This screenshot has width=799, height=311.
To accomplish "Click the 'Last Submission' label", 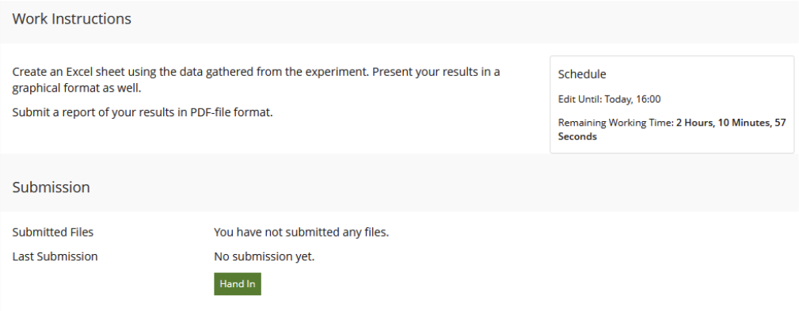I will click(x=55, y=256).
